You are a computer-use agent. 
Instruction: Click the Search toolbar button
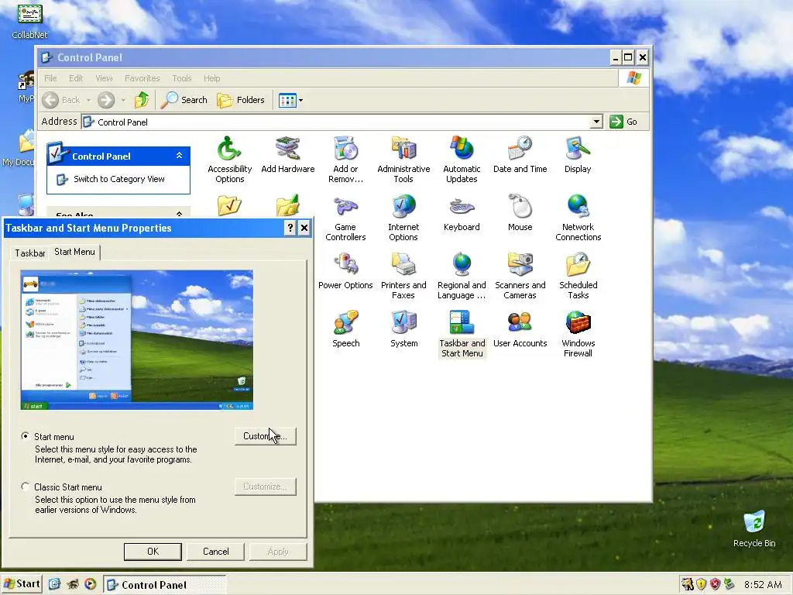(x=184, y=100)
